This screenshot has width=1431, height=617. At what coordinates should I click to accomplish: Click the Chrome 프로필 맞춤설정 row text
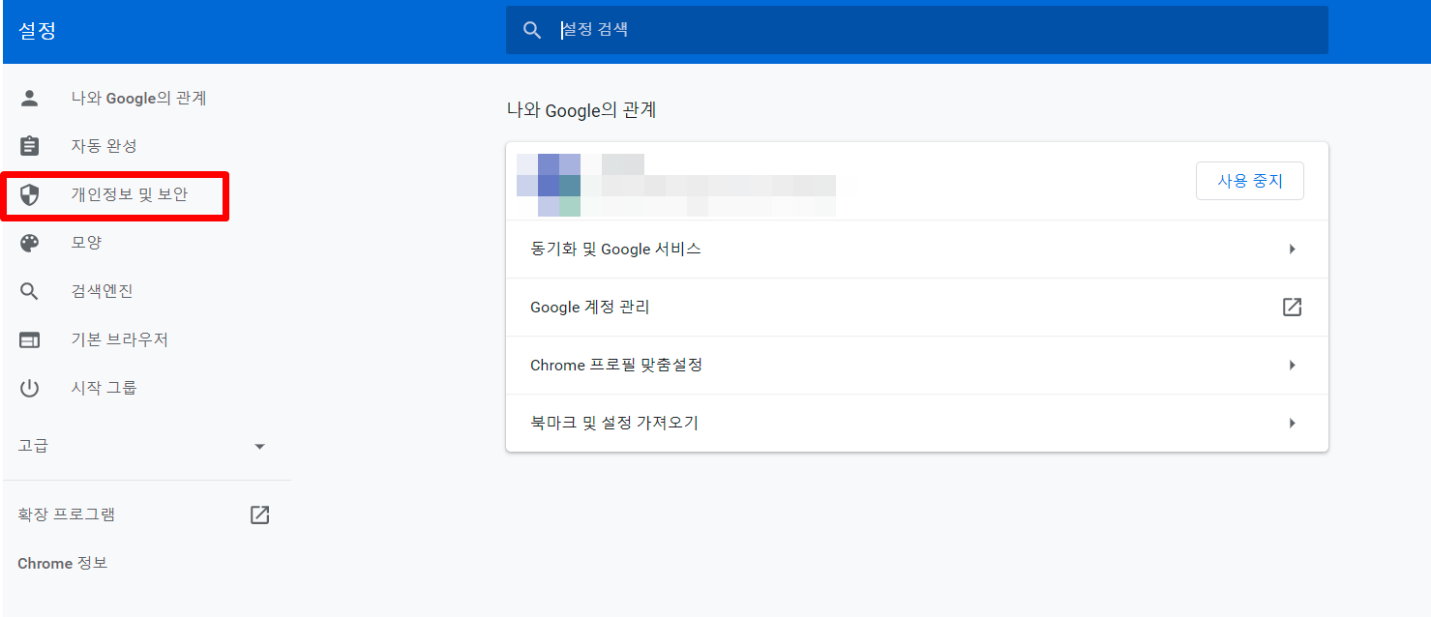coord(616,365)
